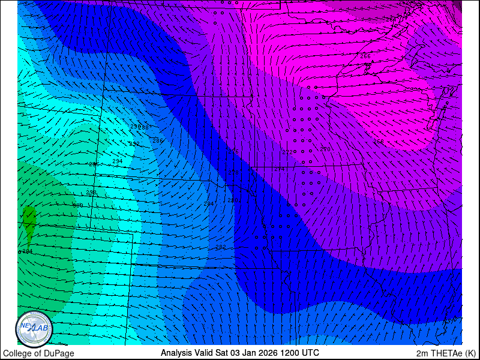The width and height of the screenshot is (480, 360).
Task: Click the 282 contour label
Action: click(x=221, y=247)
